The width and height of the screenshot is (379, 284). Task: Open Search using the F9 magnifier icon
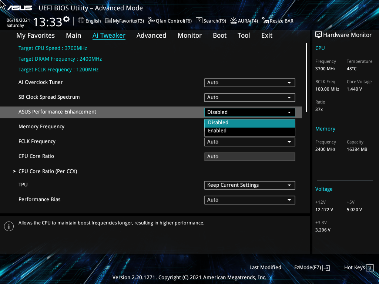[199, 21]
